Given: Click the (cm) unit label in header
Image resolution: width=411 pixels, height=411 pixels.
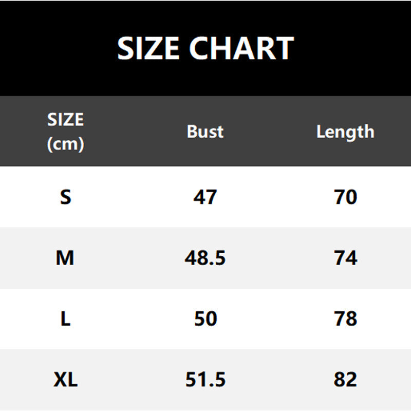Looking at the screenshot, I should [x=65, y=144].
